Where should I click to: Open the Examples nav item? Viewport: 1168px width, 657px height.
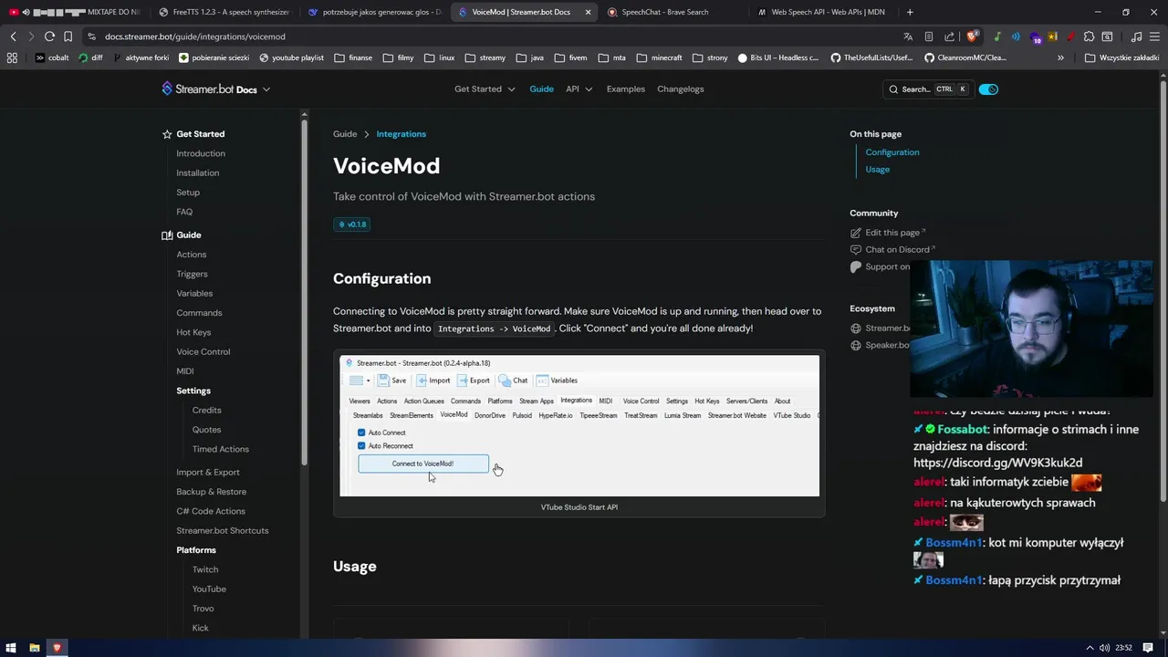pyautogui.click(x=626, y=89)
